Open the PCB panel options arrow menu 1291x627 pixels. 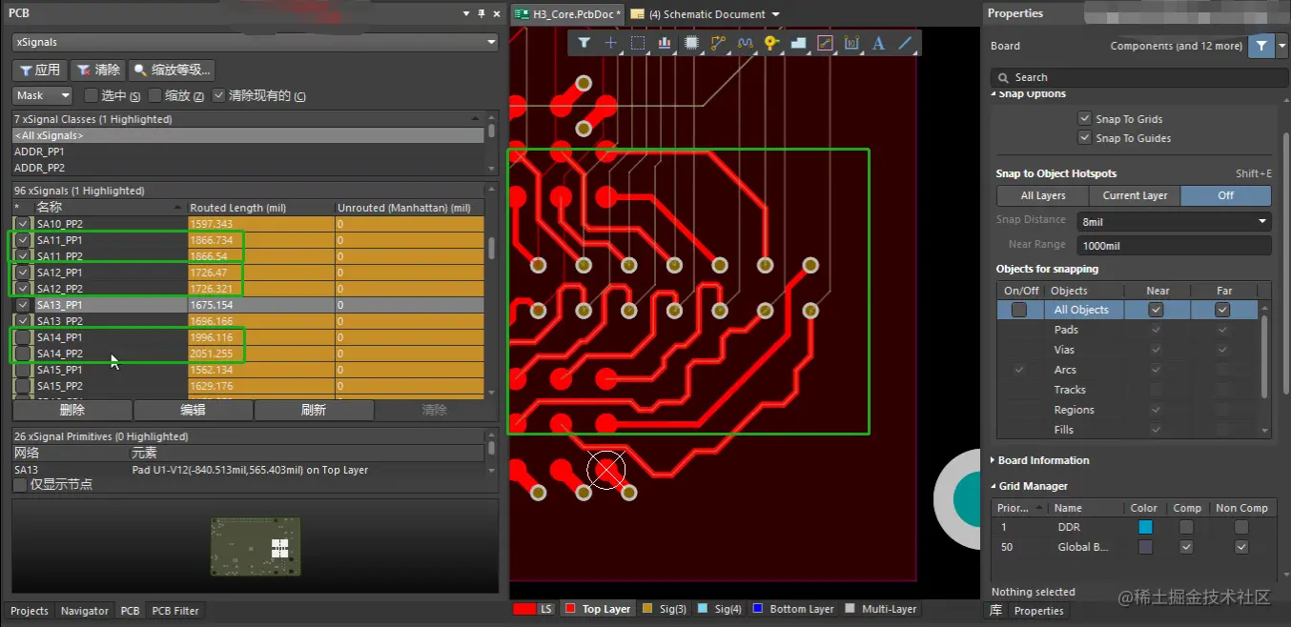pyautogui.click(x=466, y=13)
